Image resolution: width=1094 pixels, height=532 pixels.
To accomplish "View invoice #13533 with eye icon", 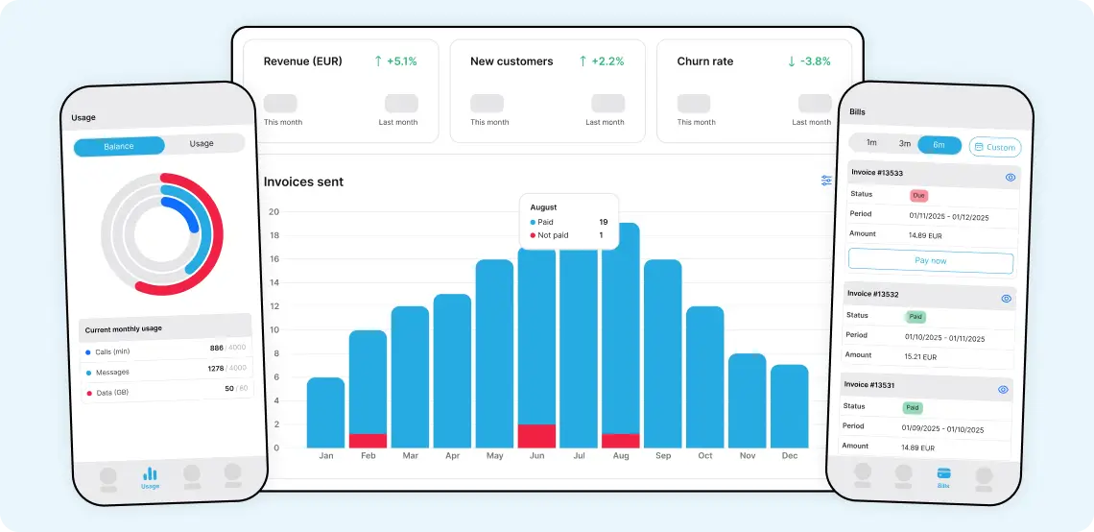I will tap(1010, 178).
